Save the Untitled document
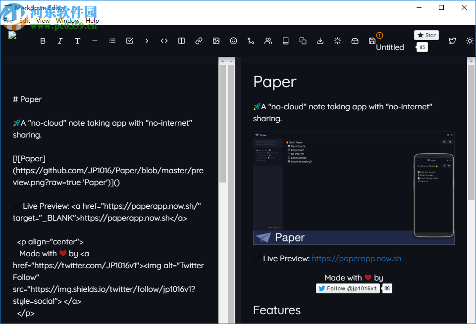476x324 pixels. click(372, 41)
